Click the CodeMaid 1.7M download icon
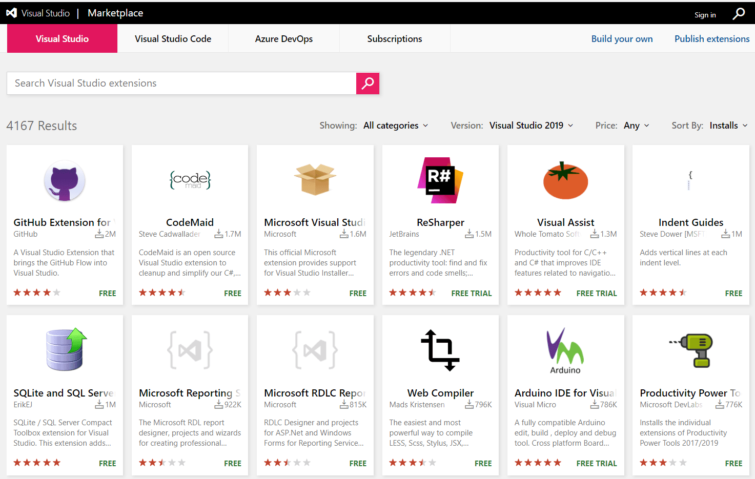 [219, 234]
